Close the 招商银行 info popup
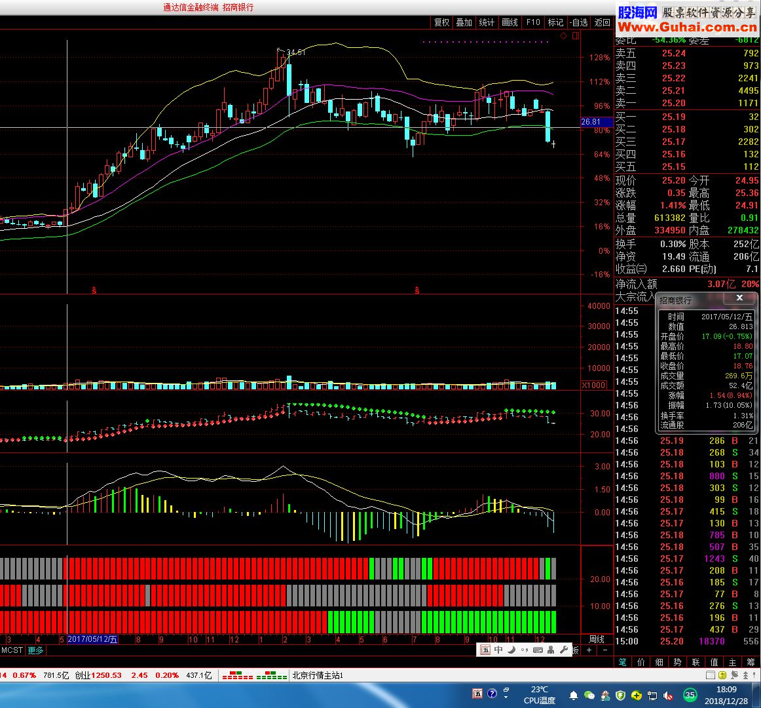Viewport: 761px width, 708px height. pos(739,298)
